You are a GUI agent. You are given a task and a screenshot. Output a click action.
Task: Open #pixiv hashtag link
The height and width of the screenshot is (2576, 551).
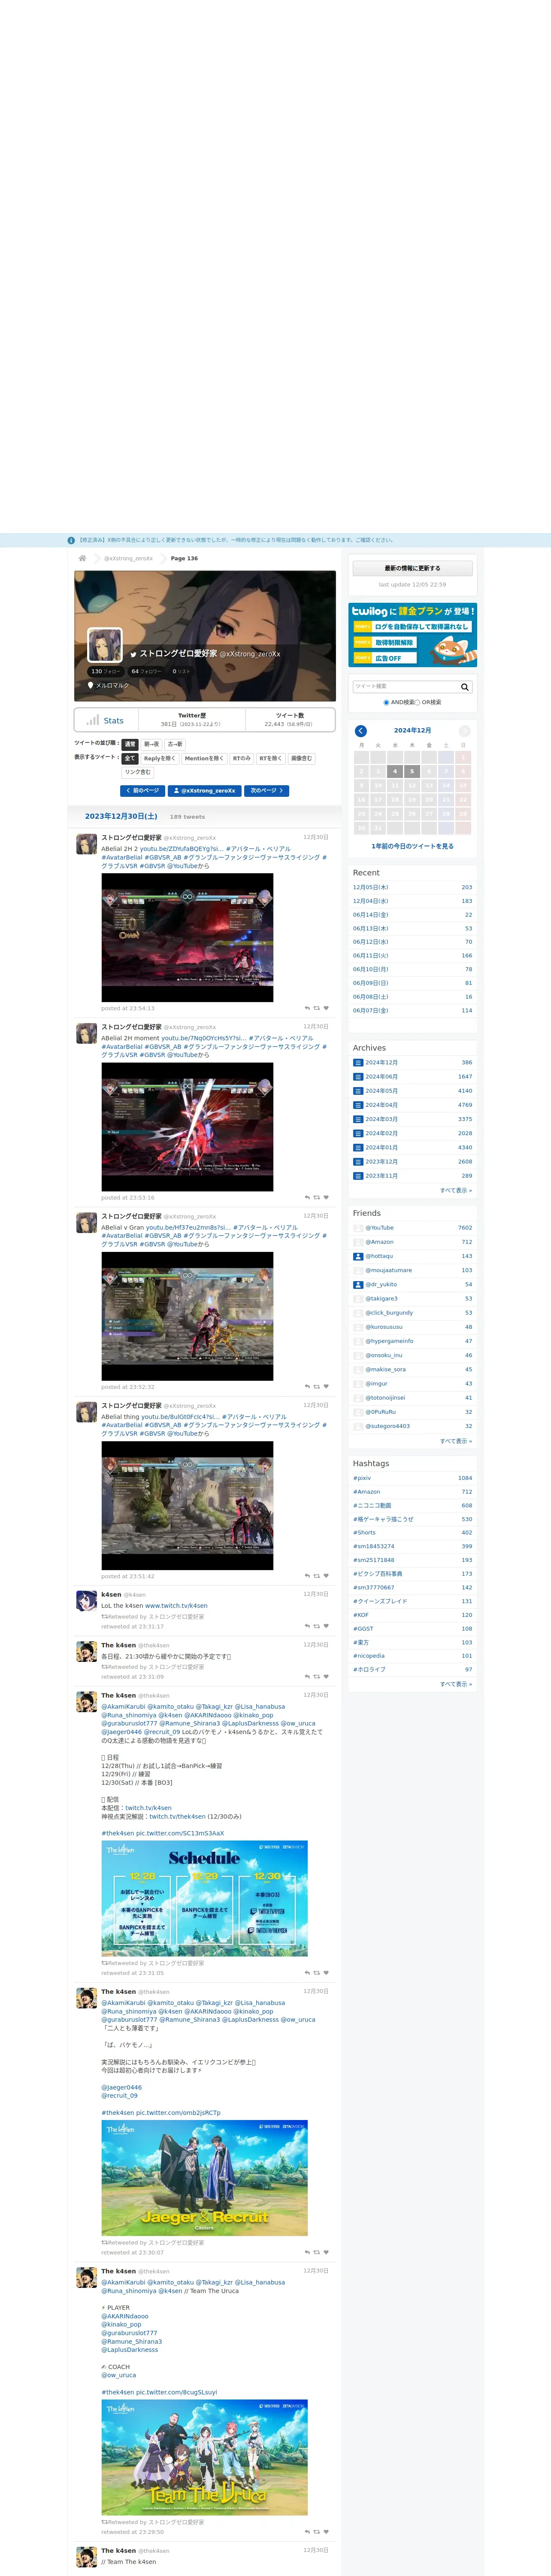point(362,1478)
